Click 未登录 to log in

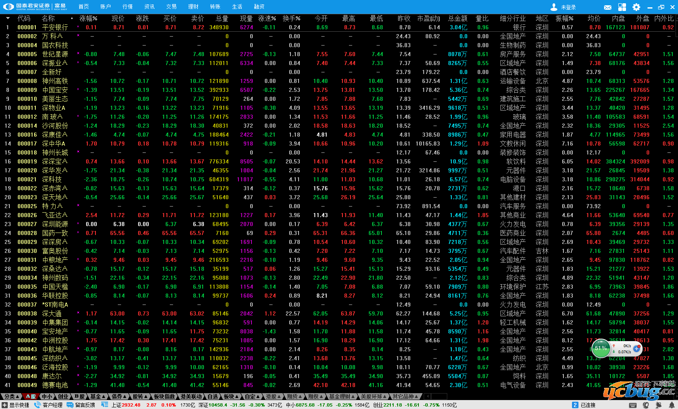coord(568,7)
